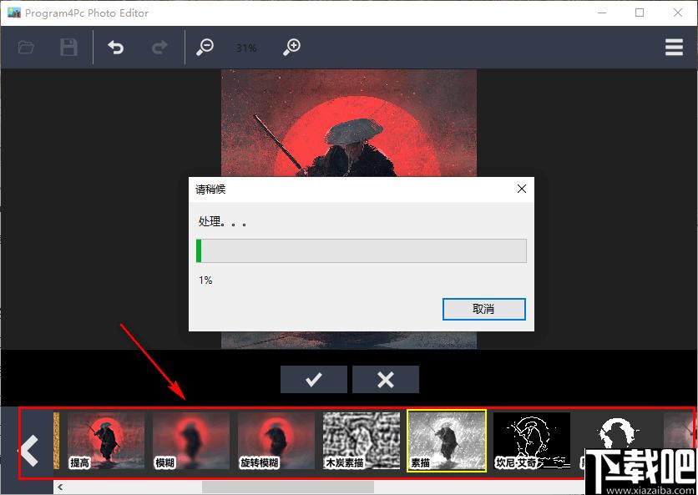Go back using the left chevron arrow

click(30, 451)
